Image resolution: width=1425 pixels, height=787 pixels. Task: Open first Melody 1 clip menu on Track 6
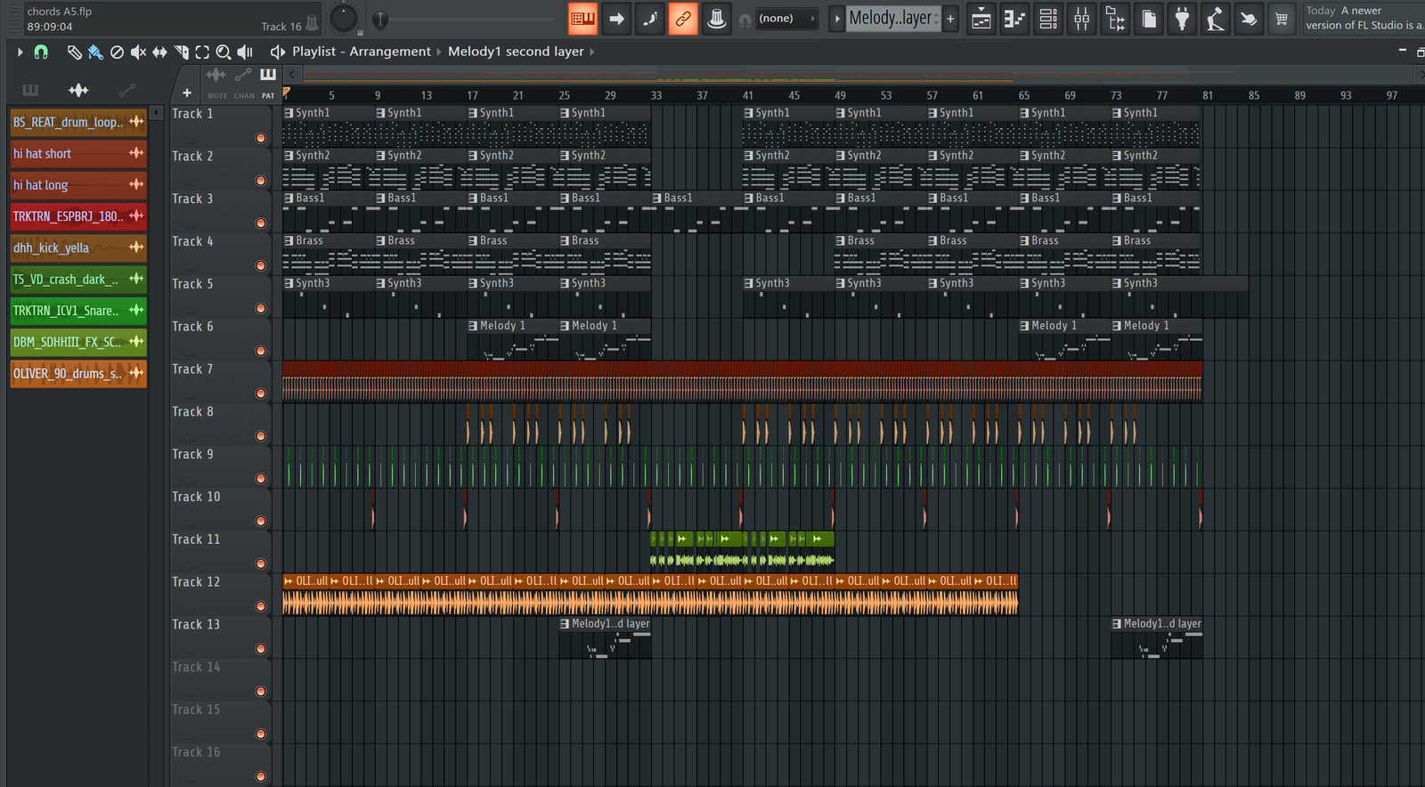pyautogui.click(x=473, y=326)
